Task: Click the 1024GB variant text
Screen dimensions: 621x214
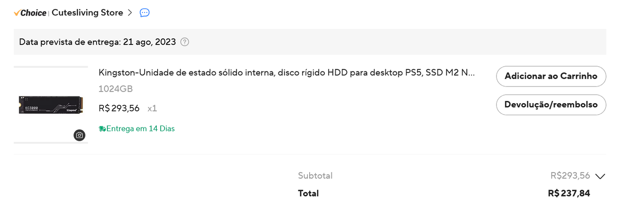Action: (x=116, y=89)
